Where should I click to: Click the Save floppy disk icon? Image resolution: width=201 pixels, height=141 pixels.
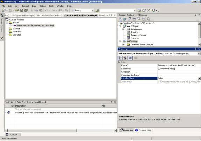coord(22,10)
